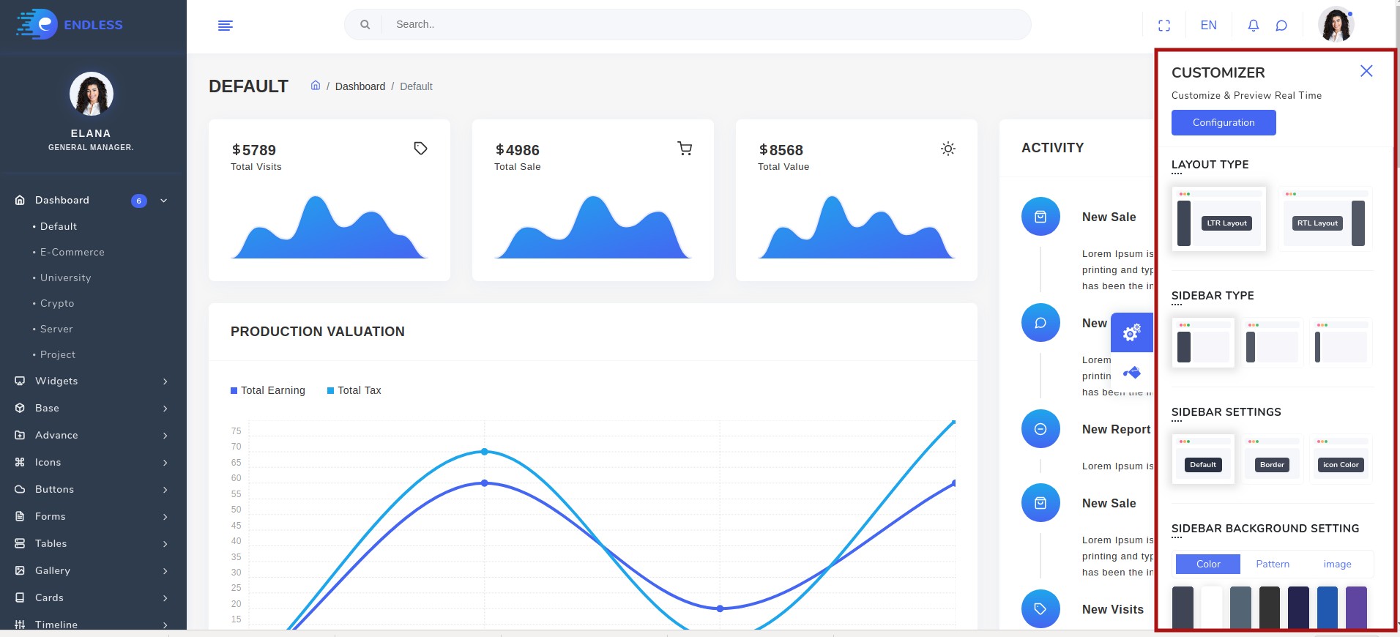Screen dimensions: 1400x637
Task: Open Crypto dashboard submenu item
Action: pos(57,303)
